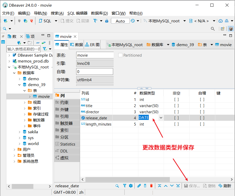235x196 pixels.
Task: Collapse the demo_39 database node
Action: click(x=19, y=85)
